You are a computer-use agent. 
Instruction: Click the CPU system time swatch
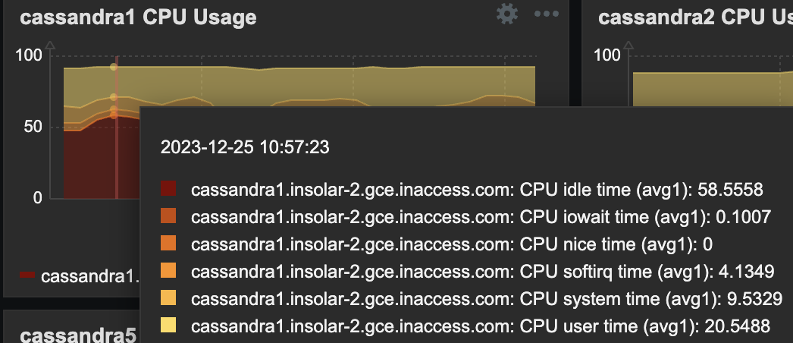(x=168, y=299)
